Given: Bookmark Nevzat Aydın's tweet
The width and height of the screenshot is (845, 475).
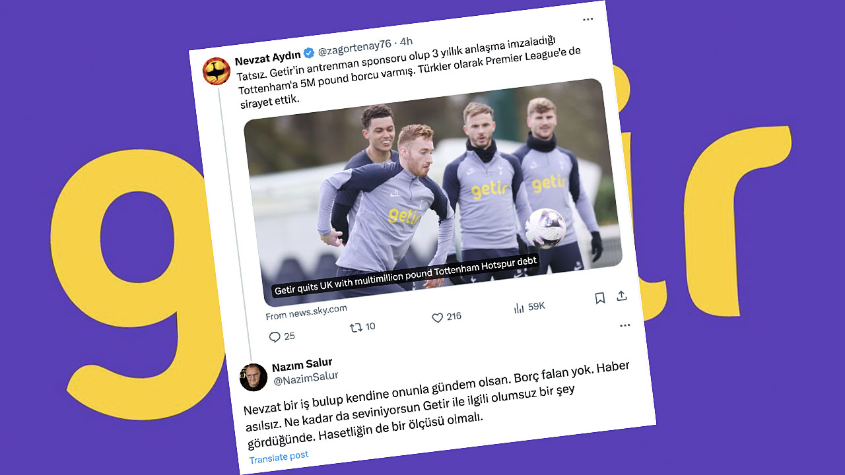Looking at the screenshot, I should pyautogui.click(x=599, y=298).
